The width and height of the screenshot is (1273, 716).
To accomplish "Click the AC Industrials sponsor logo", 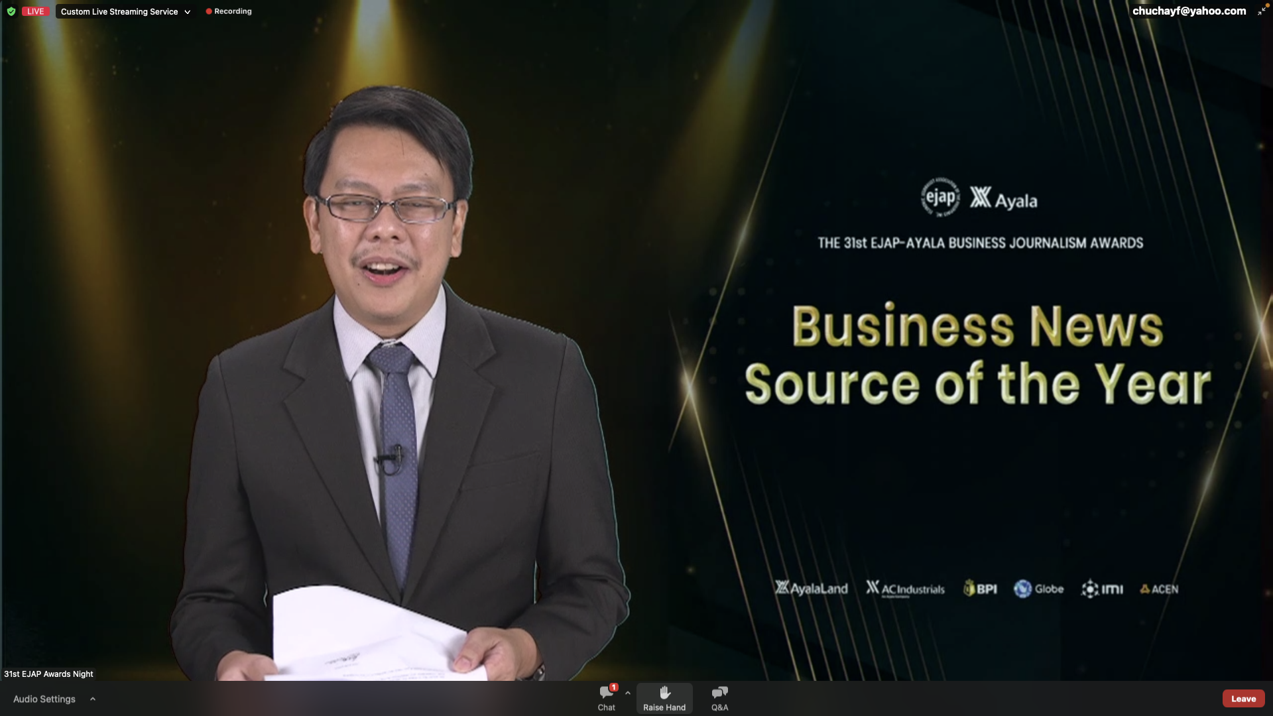I will 905,589.
